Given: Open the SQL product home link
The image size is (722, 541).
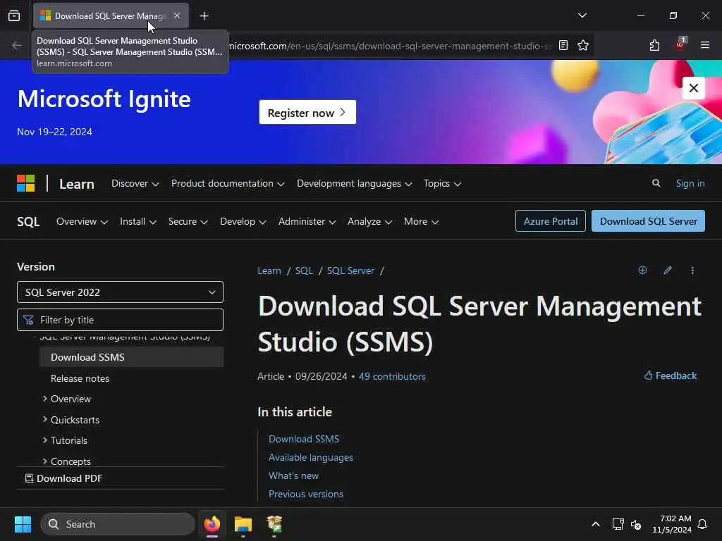Looking at the screenshot, I should click(28, 222).
